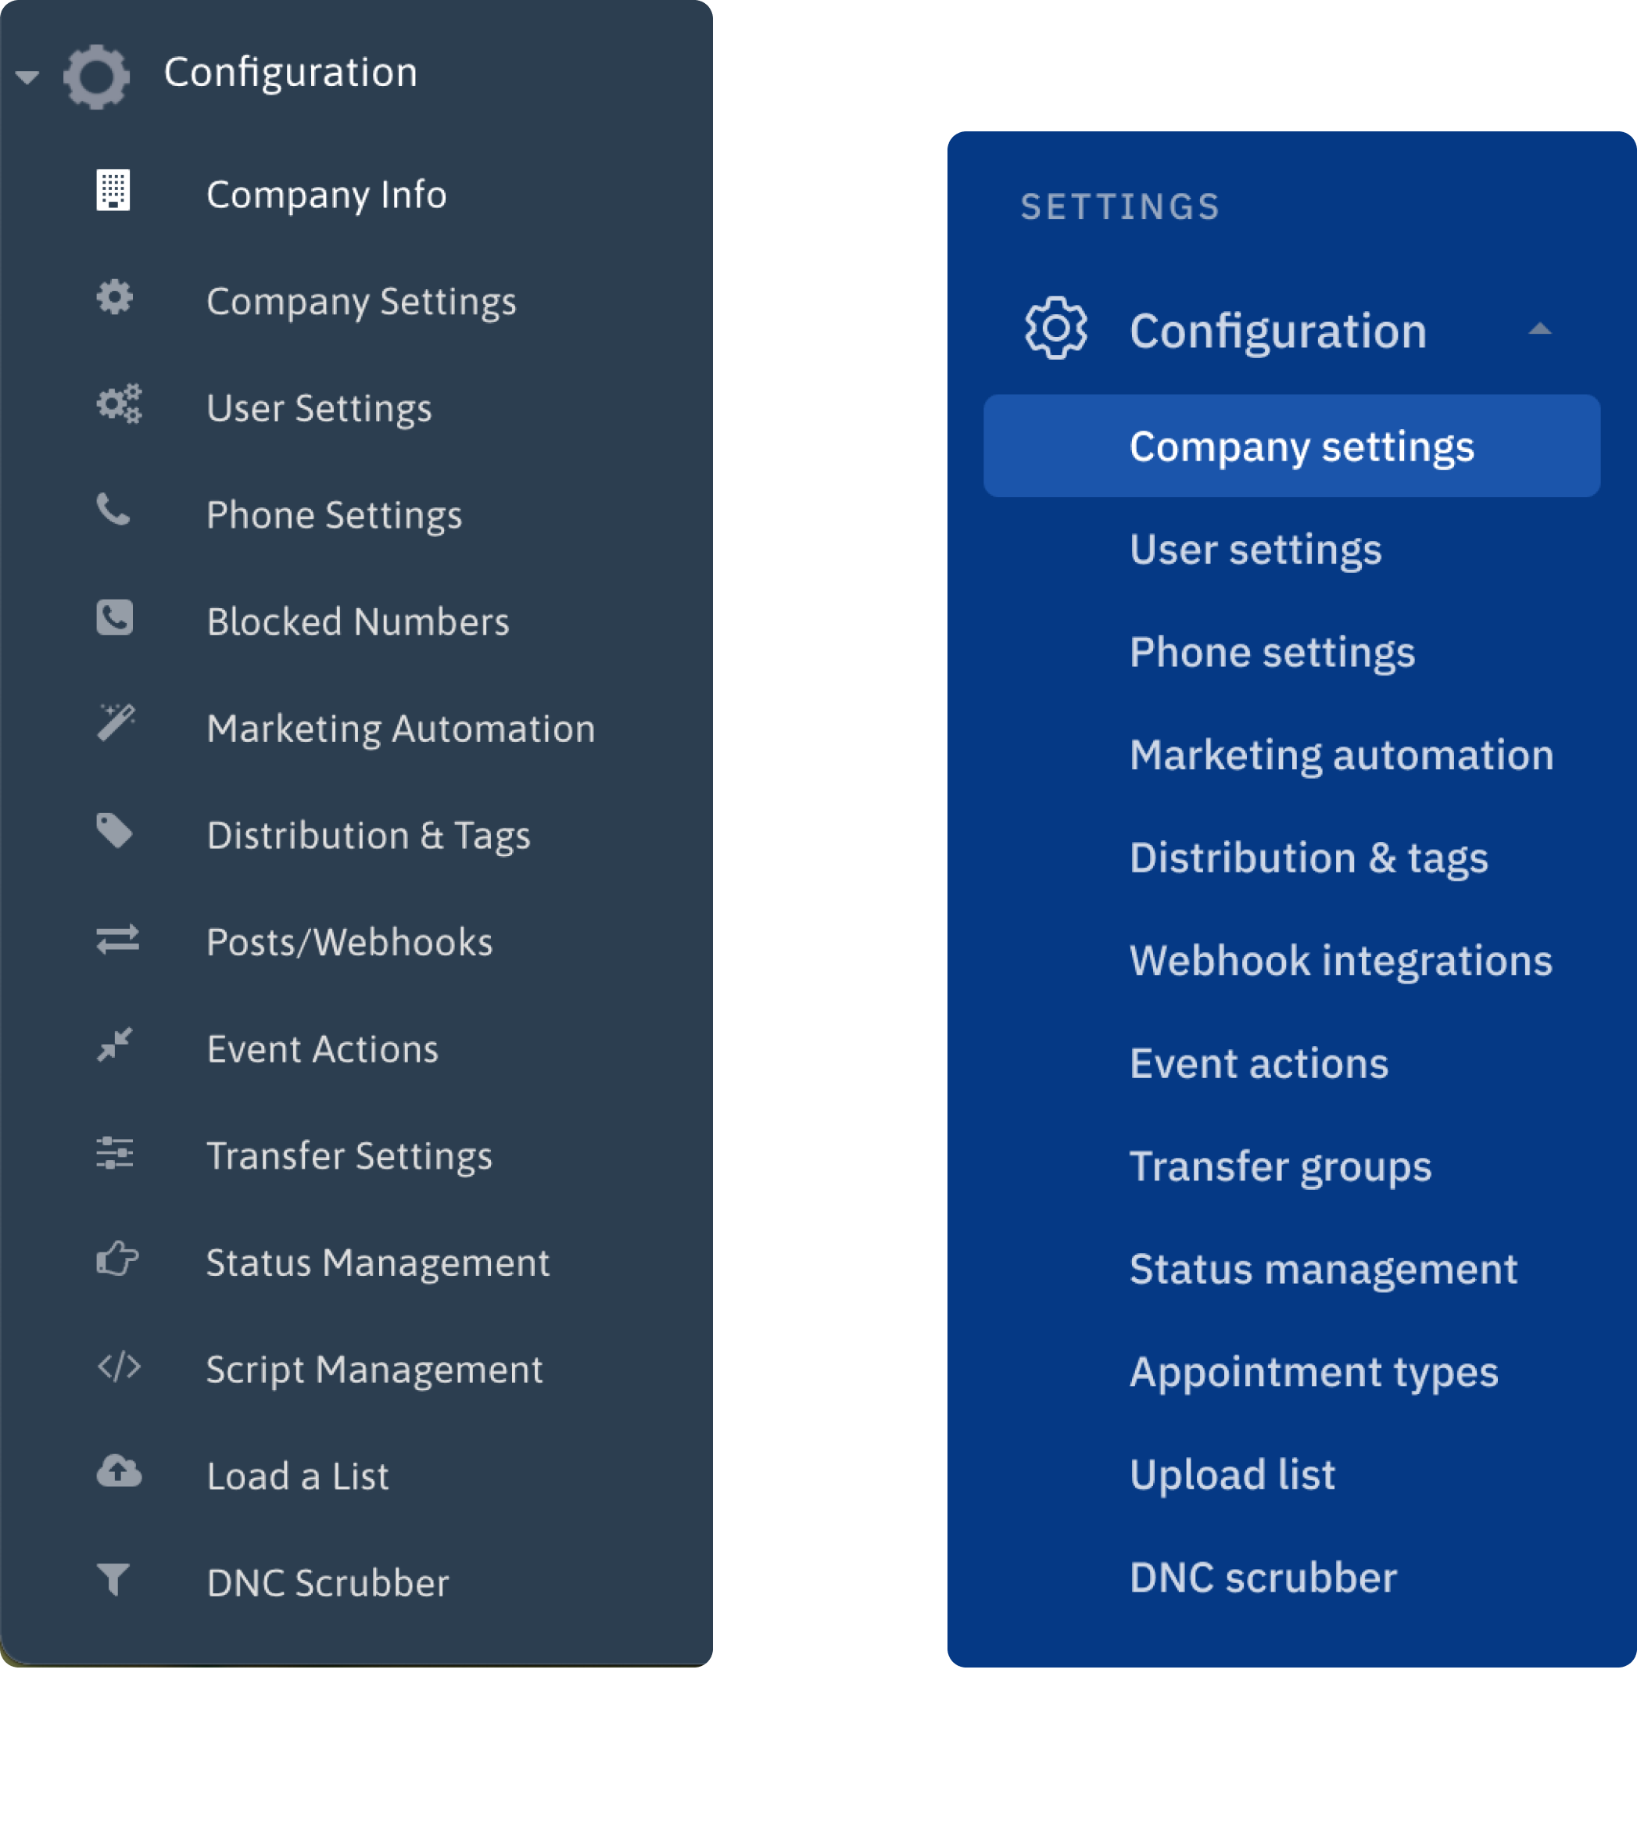This screenshot has width=1637, height=1827.
Task: Open Appointment types settings
Action: [x=1314, y=1371]
